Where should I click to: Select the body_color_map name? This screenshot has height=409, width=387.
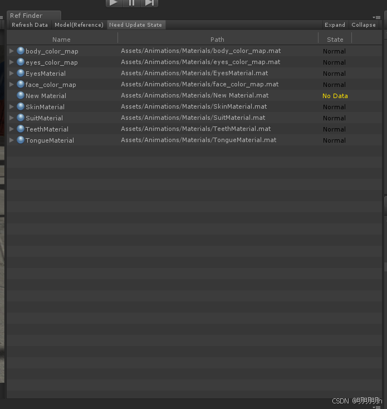(52, 51)
